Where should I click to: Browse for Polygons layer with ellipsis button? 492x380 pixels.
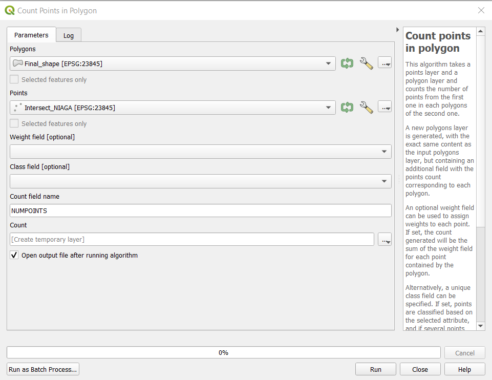pyautogui.click(x=384, y=64)
